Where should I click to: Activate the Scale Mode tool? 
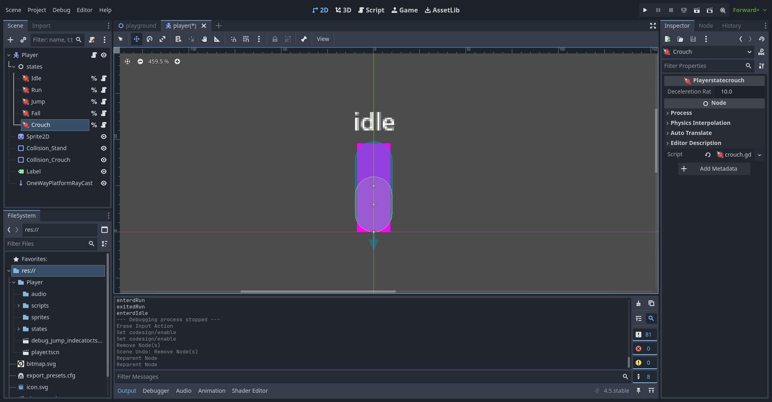(162, 39)
